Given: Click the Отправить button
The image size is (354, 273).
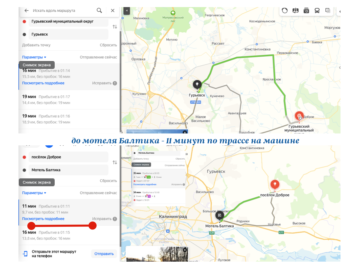Looking at the screenshot, I should (x=104, y=254).
